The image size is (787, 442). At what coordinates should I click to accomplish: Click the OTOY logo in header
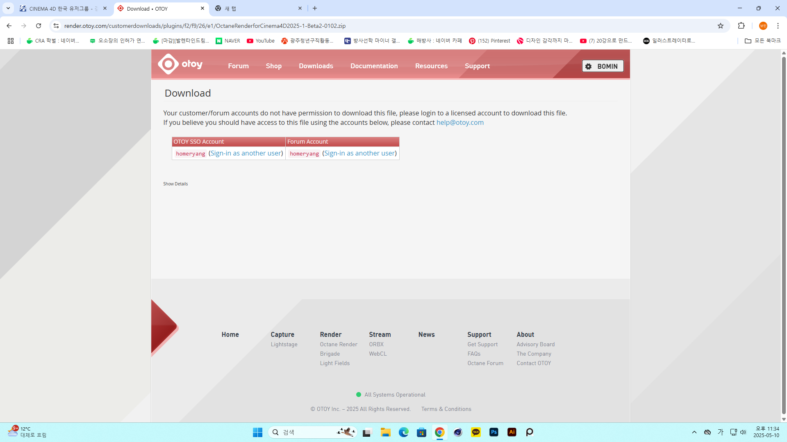coord(180,64)
